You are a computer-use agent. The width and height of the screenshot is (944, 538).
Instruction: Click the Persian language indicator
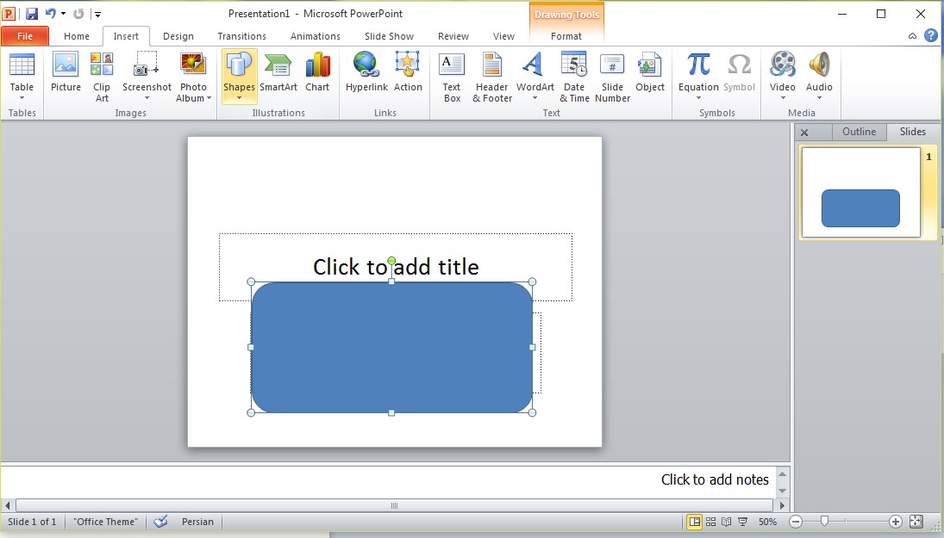(197, 522)
